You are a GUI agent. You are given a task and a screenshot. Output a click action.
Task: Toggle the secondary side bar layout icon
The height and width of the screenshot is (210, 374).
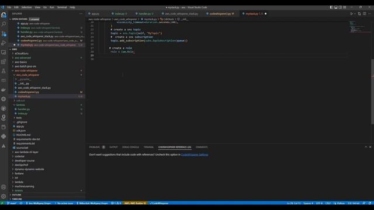[x=340, y=8]
